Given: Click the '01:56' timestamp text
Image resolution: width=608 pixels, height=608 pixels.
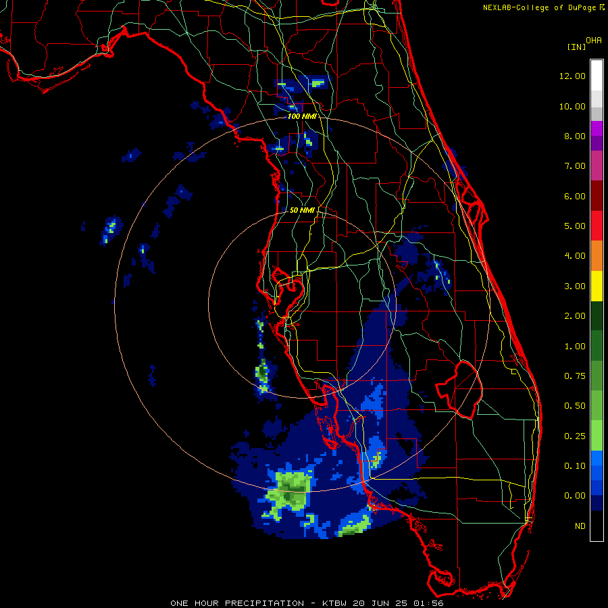Looking at the screenshot, I should pos(428,603).
